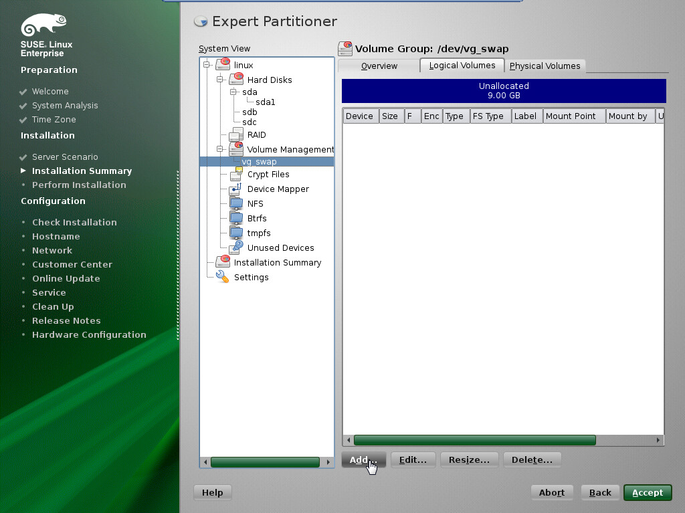Click the Label column header
The width and height of the screenshot is (685, 513).
click(527, 116)
